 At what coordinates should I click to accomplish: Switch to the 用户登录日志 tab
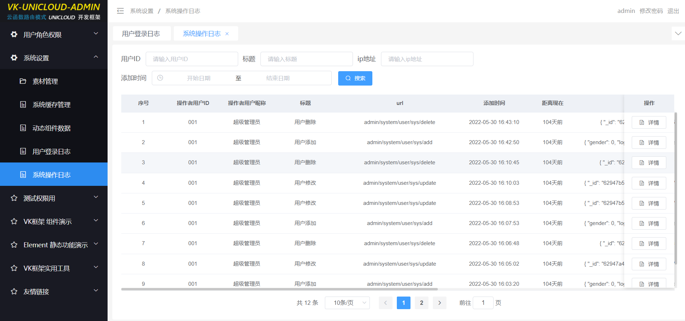[141, 33]
